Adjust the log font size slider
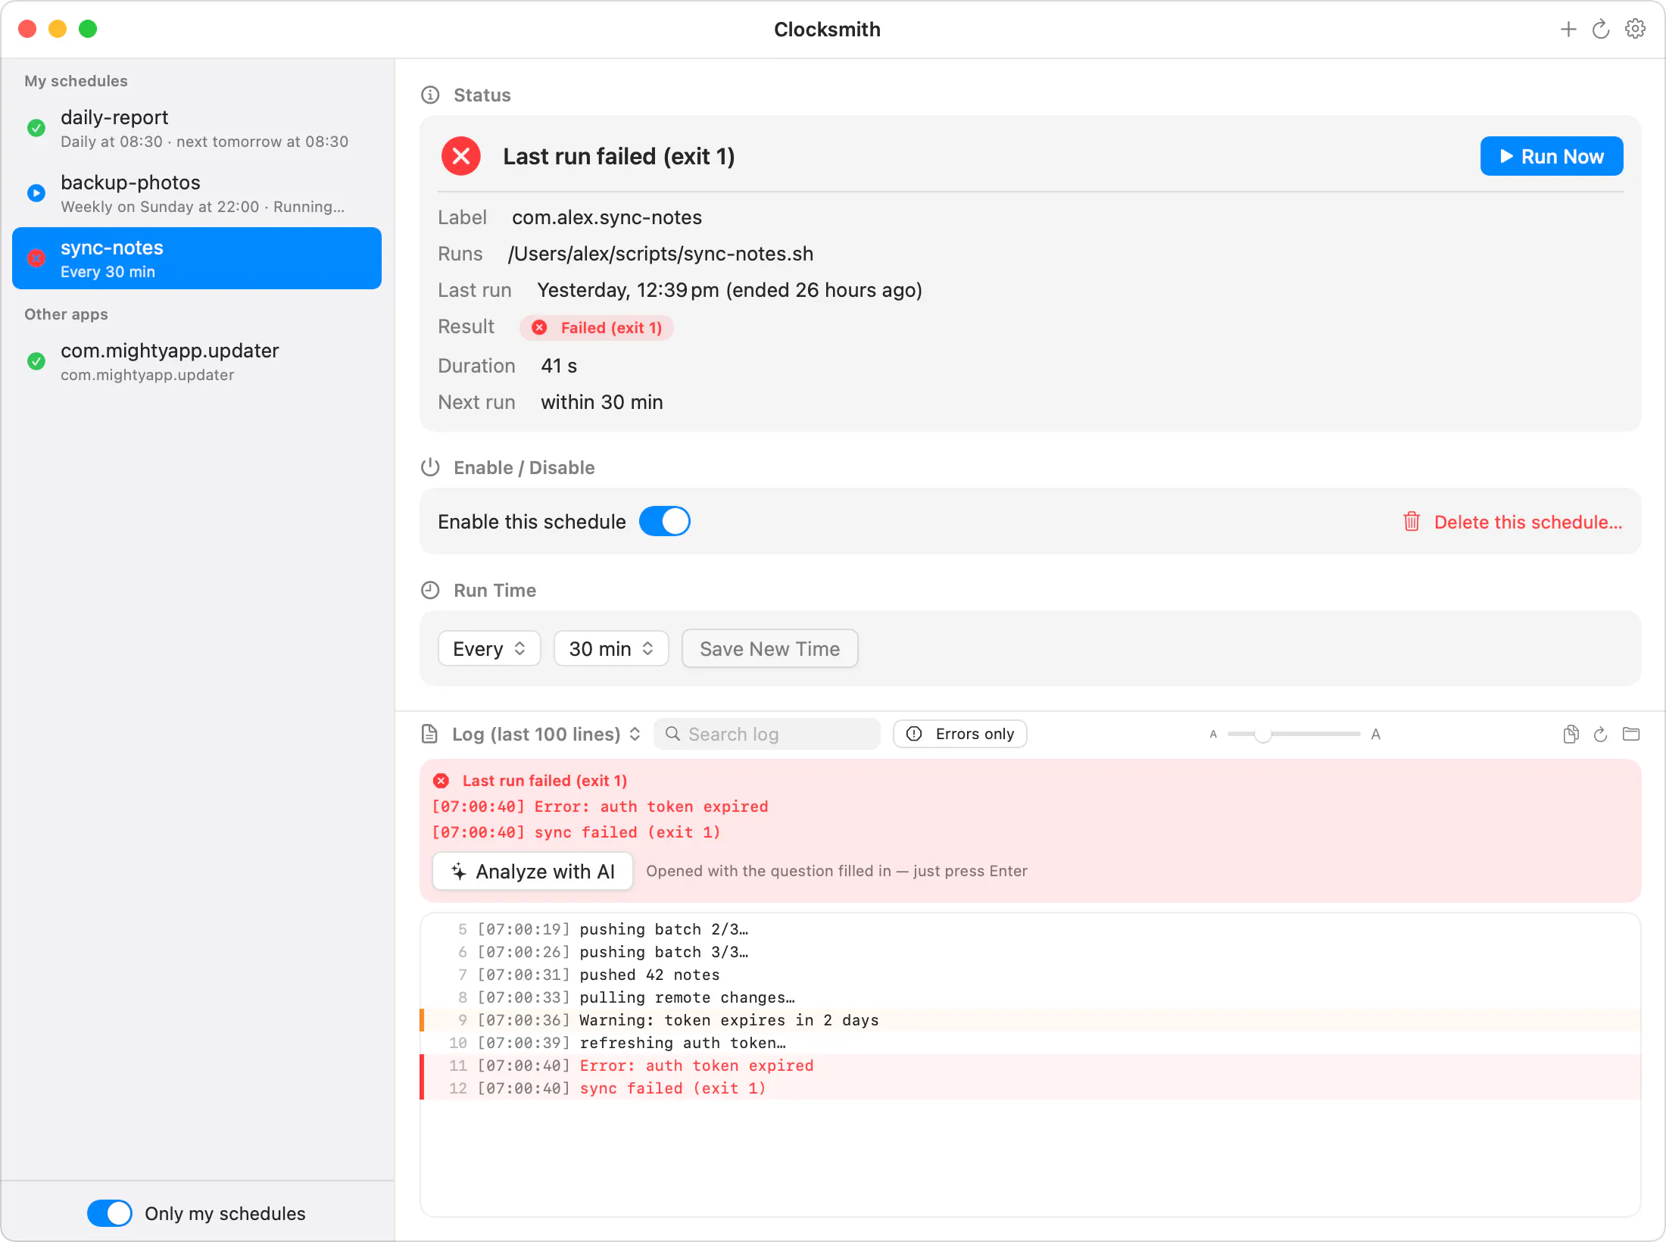Viewport: 1666px width, 1242px height. click(x=1293, y=734)
